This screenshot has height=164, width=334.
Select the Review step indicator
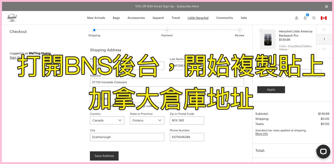(239, 30)
